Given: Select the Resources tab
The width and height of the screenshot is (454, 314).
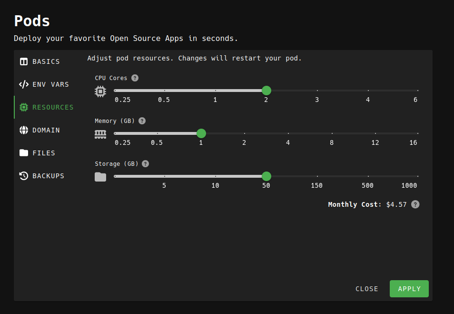Looking at the screenshot, I should (53, 107).
